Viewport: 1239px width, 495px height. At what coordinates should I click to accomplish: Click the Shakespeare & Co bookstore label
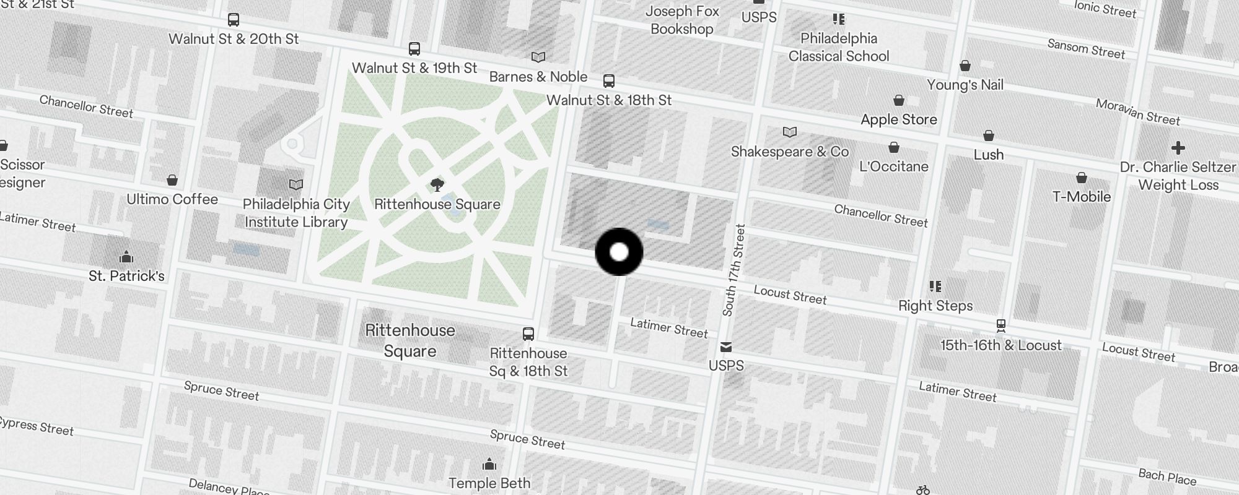click(790, 152)
